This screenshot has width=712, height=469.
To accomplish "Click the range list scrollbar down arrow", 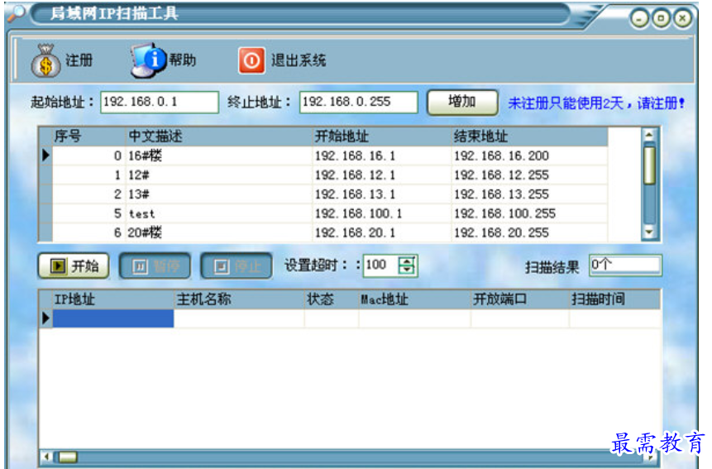I will click(649, 233).
